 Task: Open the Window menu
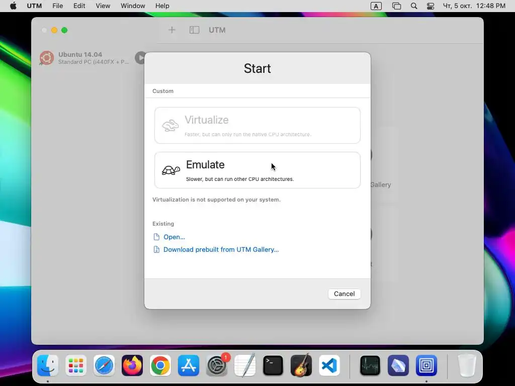tap(133, 6)
